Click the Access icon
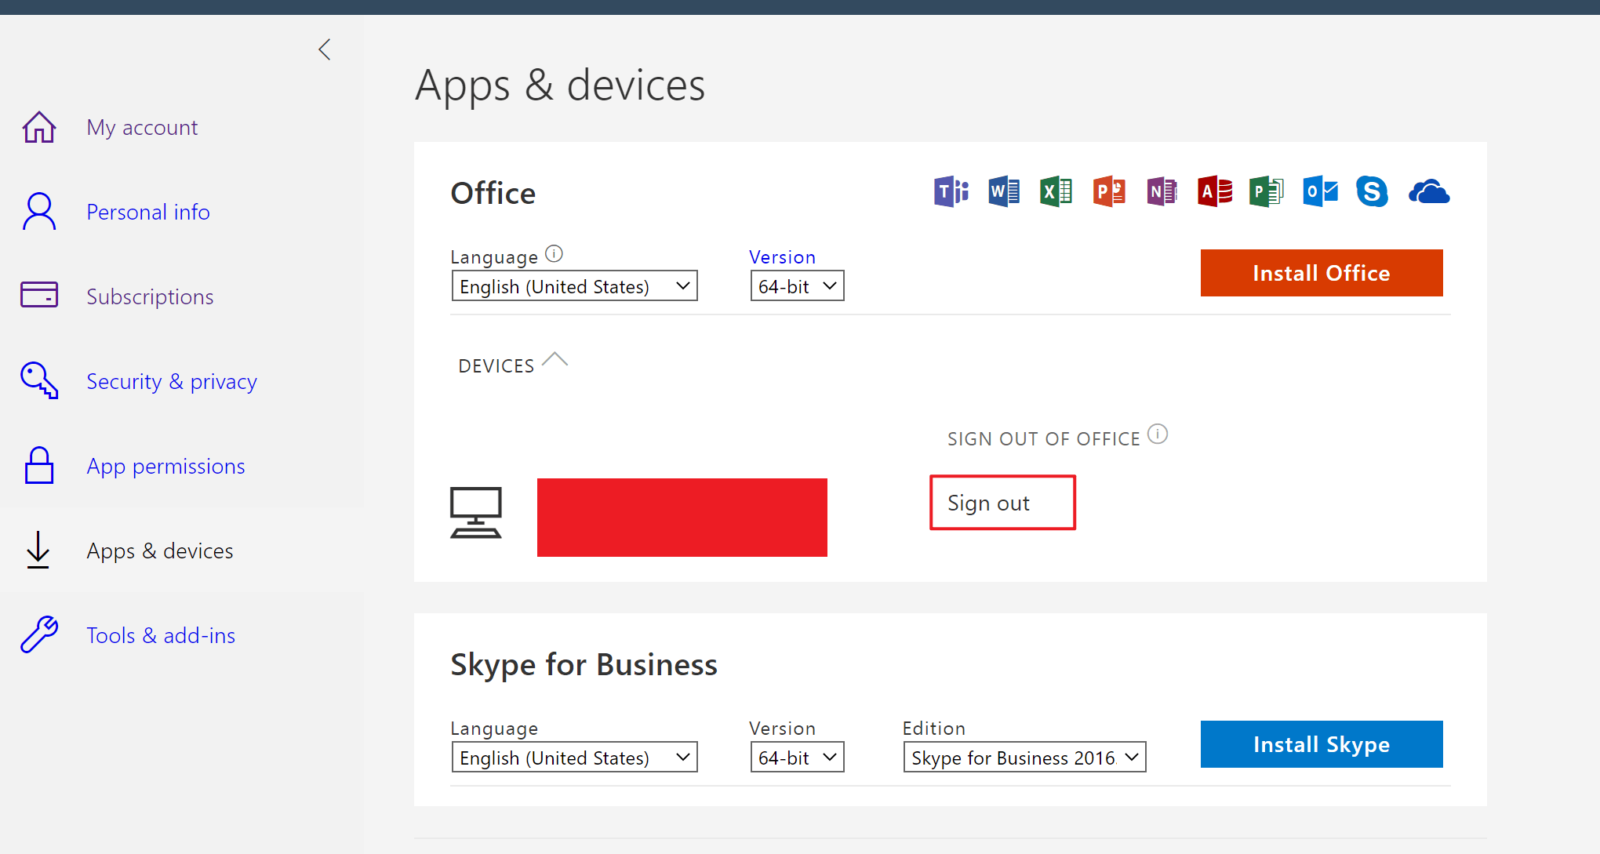Viewport: 1600px width, 854px height. 1214,191
